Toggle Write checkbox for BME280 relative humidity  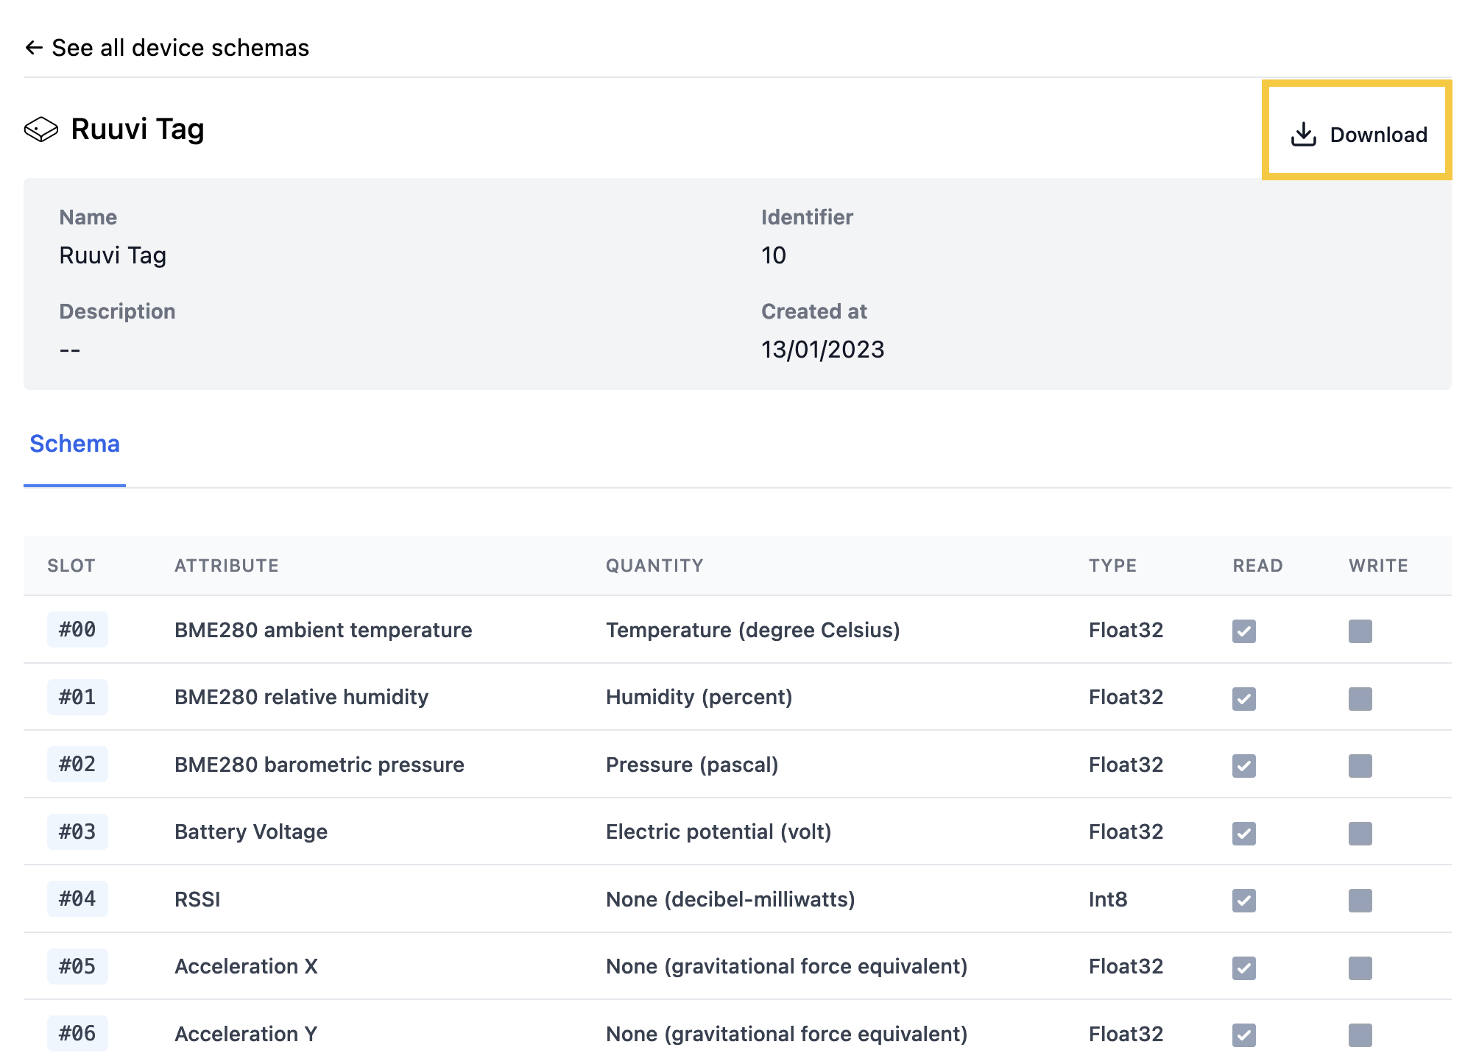tap(1360, 698)
